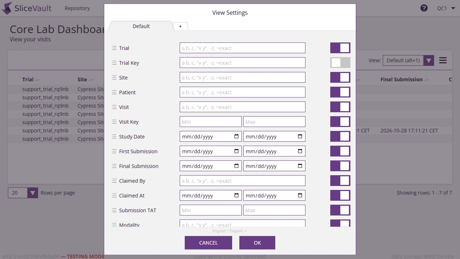The height and width of the screenshot is (259, 460).
Task: Open calendar picker for Claimed At start
Action: tap(236, 195)
